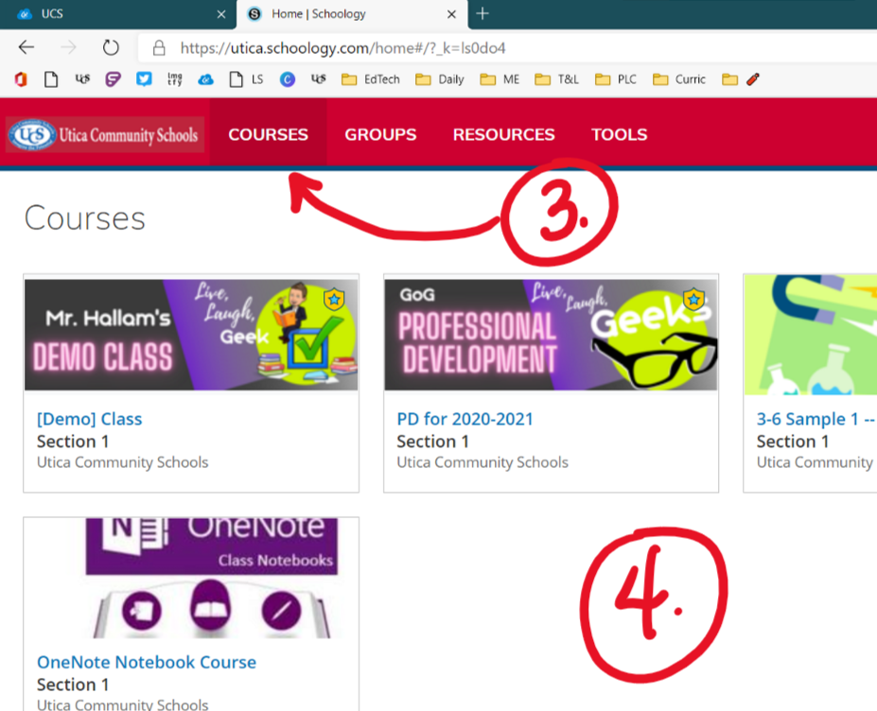Open the COURSES menu
The height and width of the screenshot is (711, 877).
(268, 134)
